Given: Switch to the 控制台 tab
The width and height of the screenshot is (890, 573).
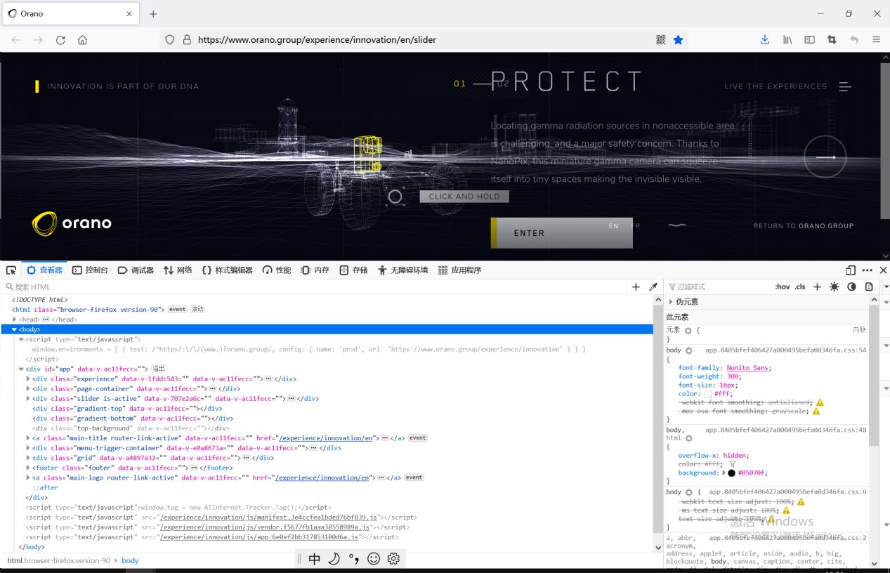Looking at the screenshot, I should tap(90, 270).
